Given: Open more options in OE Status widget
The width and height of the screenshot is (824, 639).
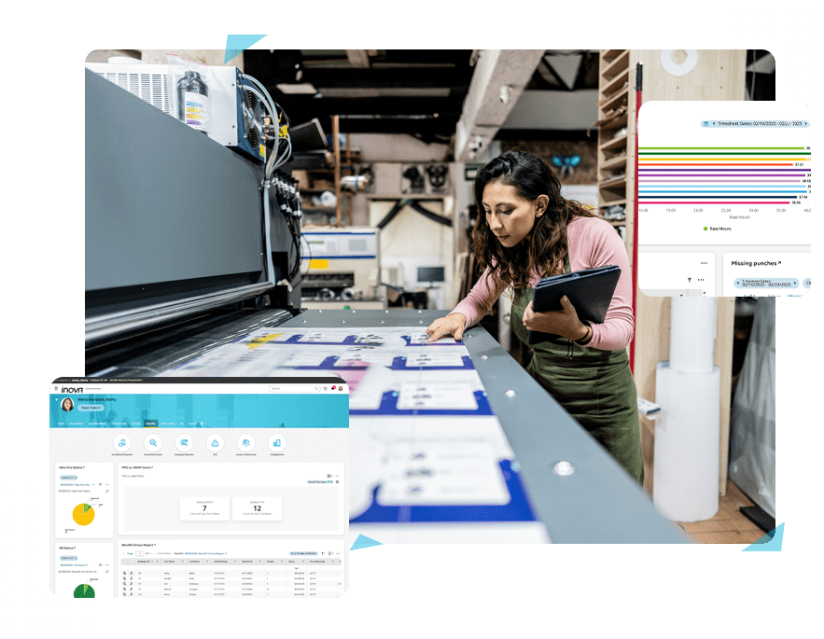Looking at the screenshot, I should point(107,565).
